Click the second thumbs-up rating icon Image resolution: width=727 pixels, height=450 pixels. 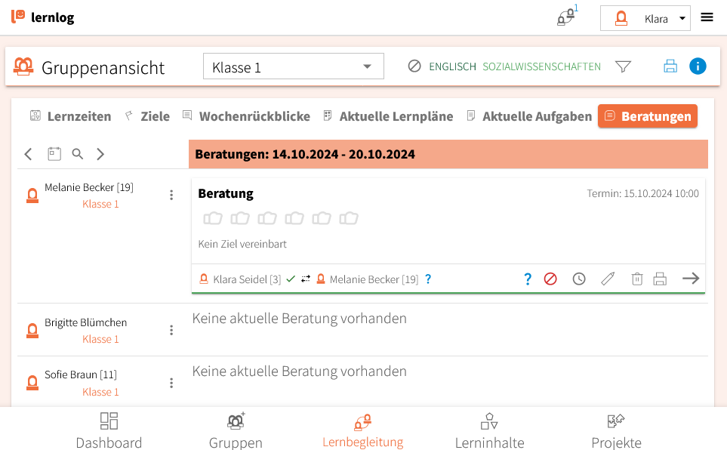click(240, 218)
